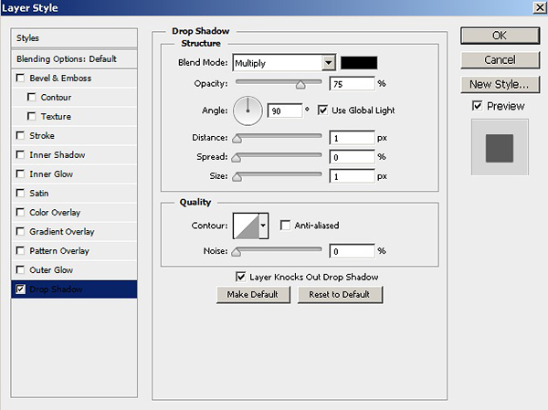Enable the Pattern Overlay checkbox
548x410 pixels.
tap(20, 250)
